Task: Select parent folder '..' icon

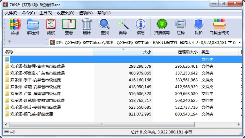Action: pos(7,59)
